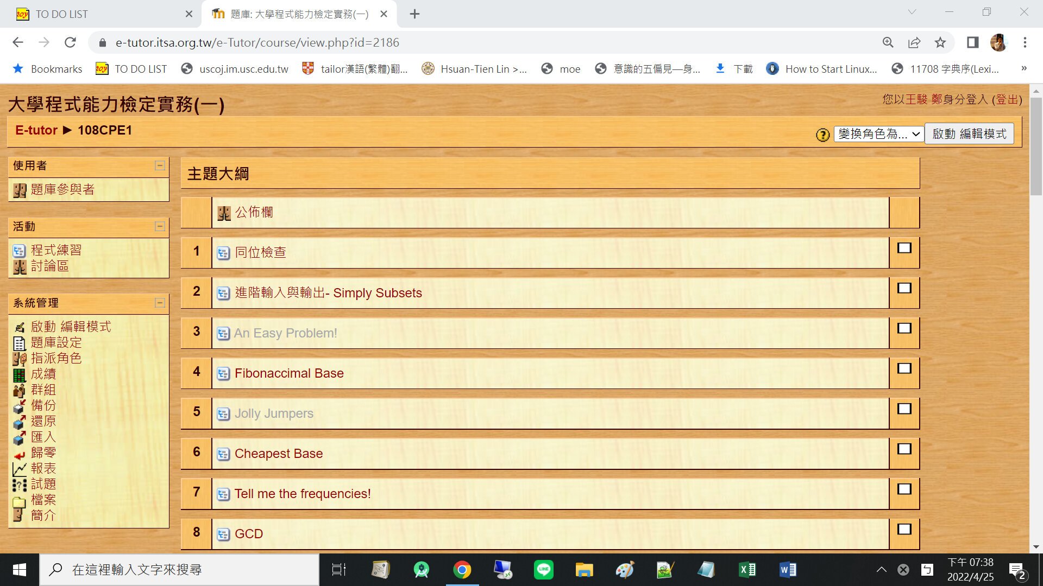Collapse the 活動 block
Image resolution: width=1043 pixels, height=586 pixels.
coord(160,226)
